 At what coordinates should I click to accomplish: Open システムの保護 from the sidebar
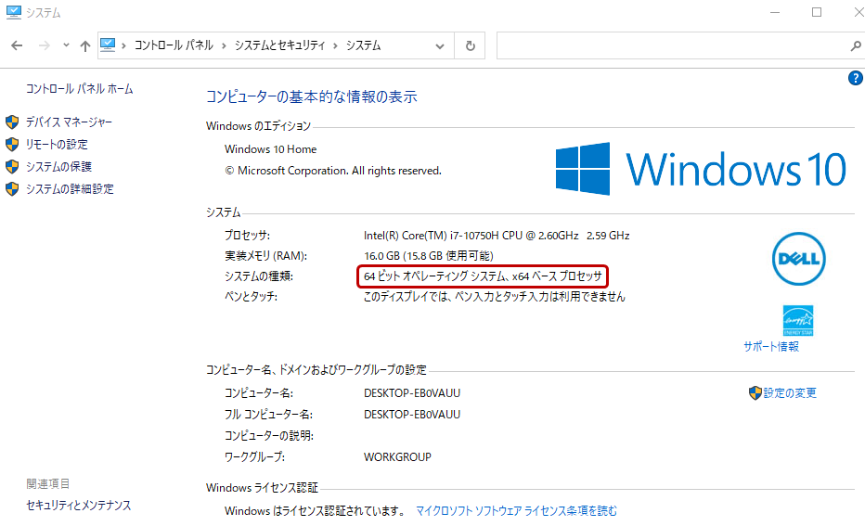point(58,166)
